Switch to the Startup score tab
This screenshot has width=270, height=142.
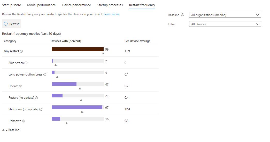12,5
